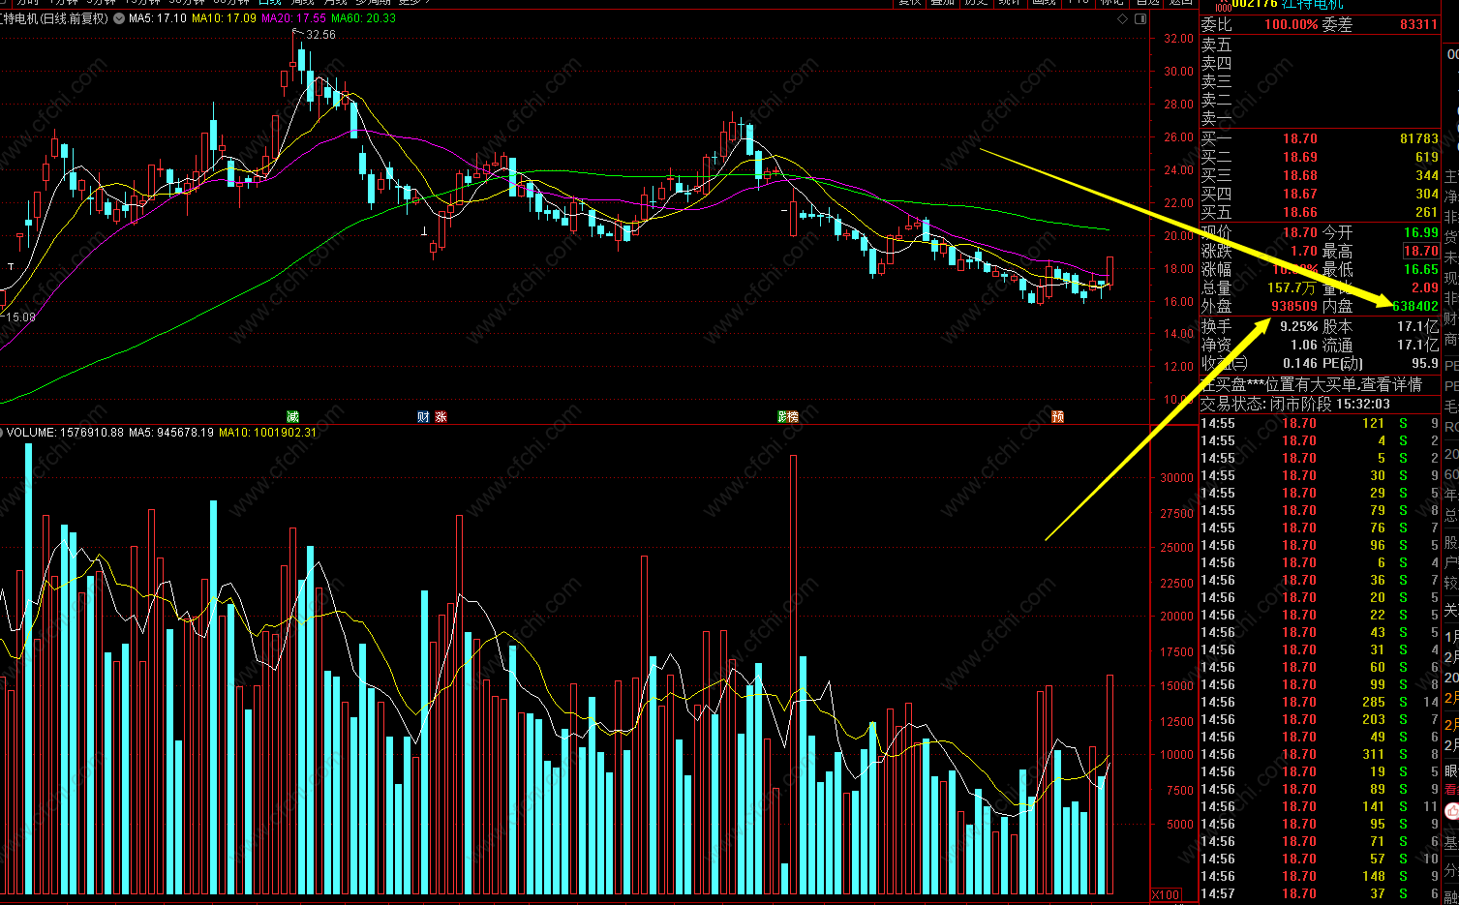
Task: Click the volume MA10: 1001902.31 label
Action: (x=267, y=433)
